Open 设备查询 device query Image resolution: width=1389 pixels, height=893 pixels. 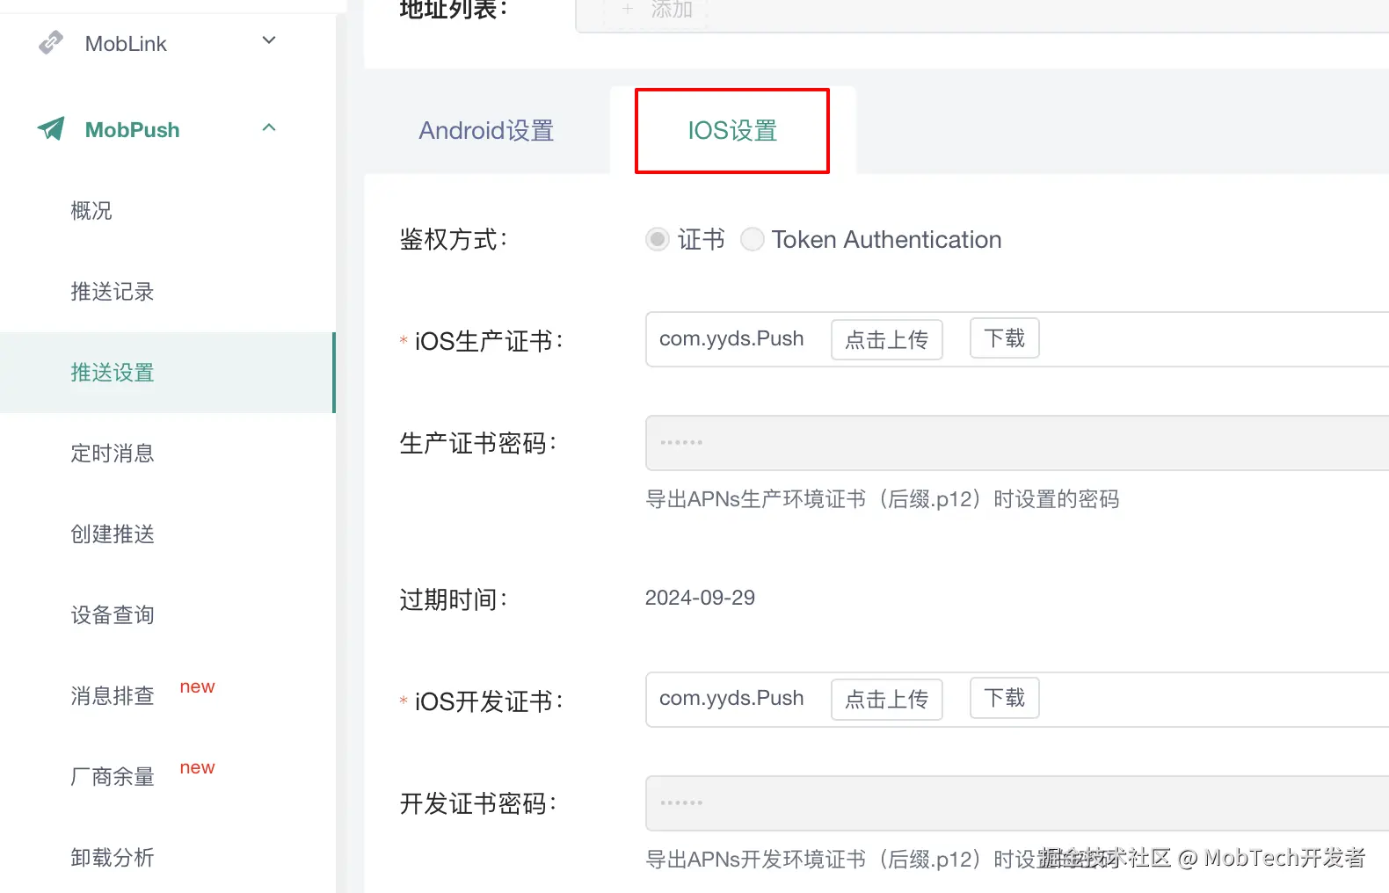113,615
